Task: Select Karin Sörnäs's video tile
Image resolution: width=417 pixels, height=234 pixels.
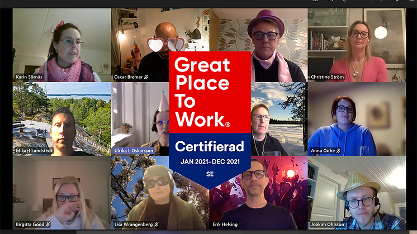Action: [61, 45]
